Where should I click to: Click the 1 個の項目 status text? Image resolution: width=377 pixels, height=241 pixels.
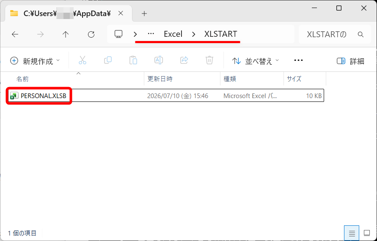pos(22,233)
